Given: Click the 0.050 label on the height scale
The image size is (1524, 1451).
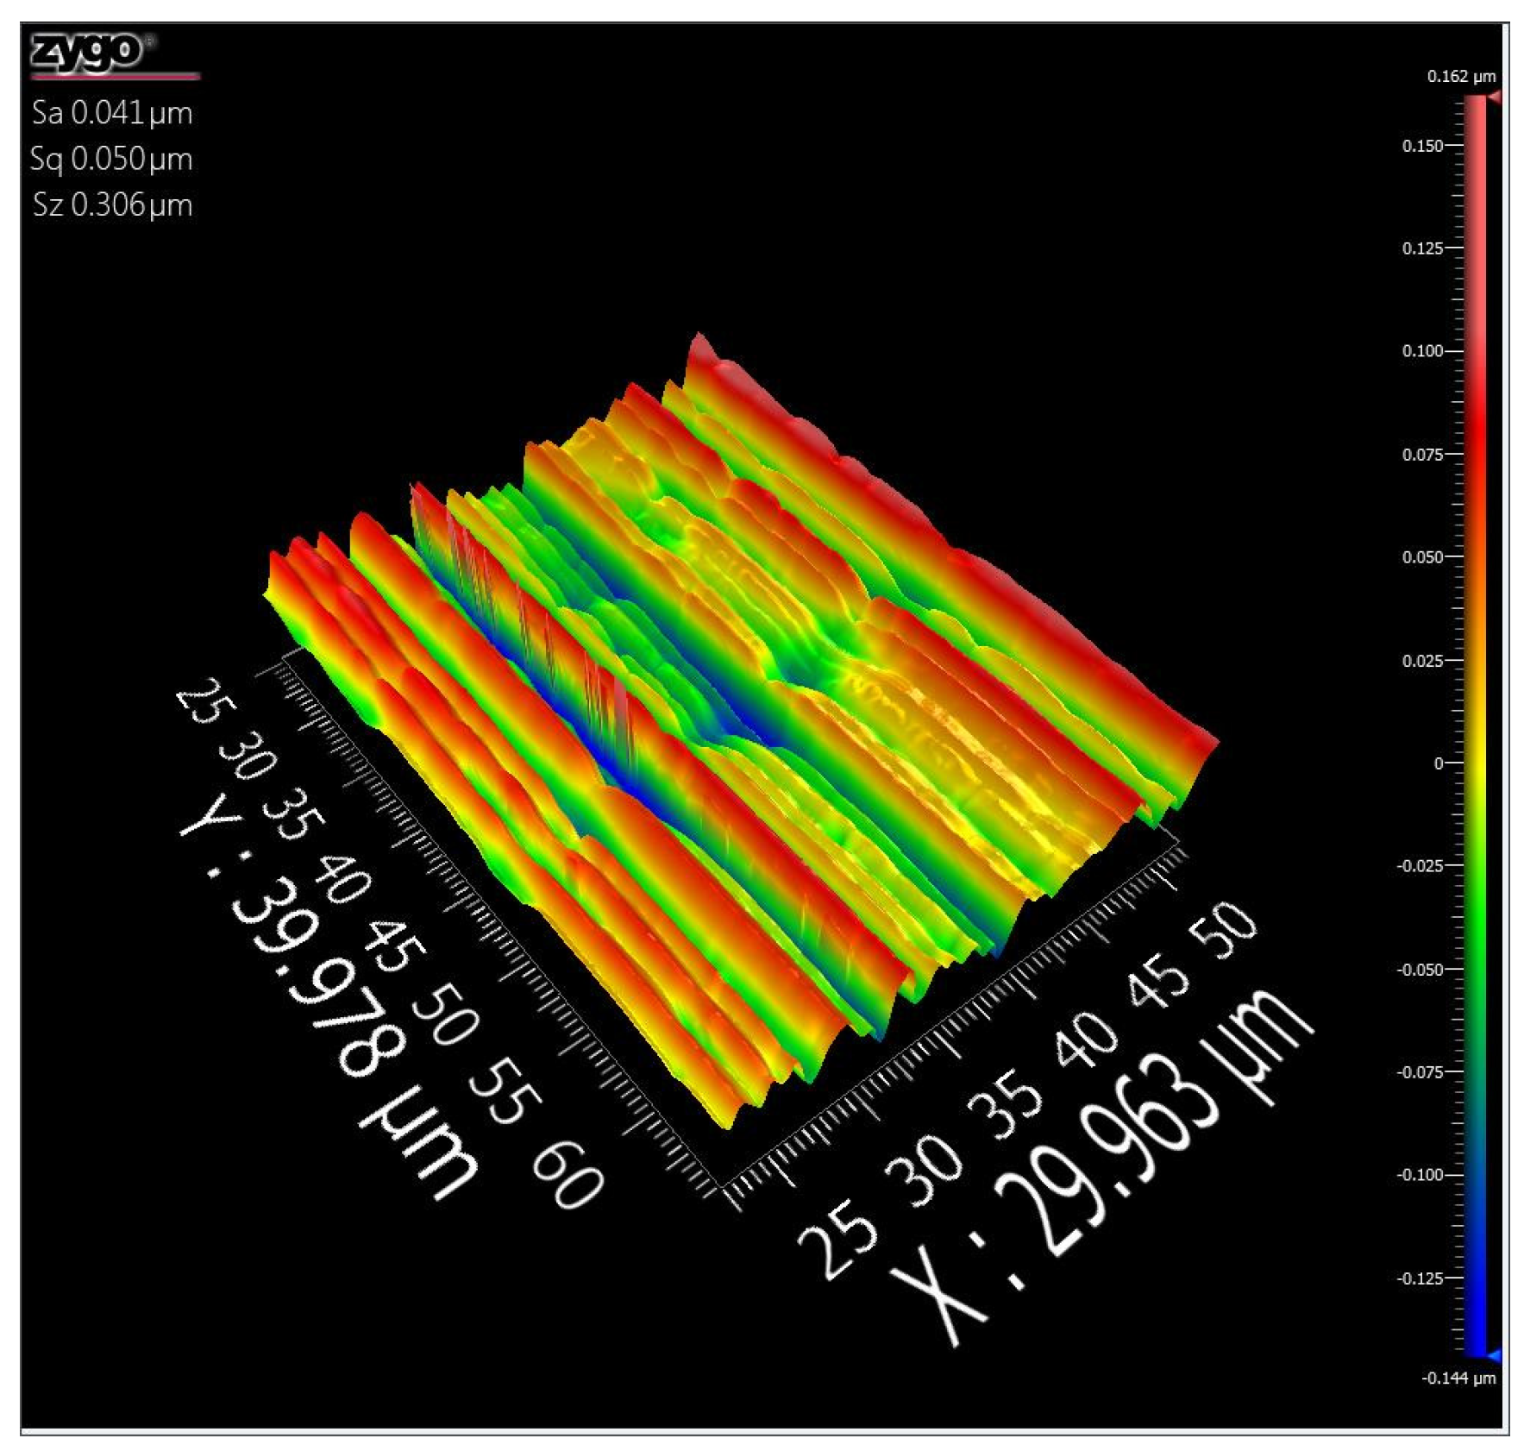Looking at the screenshot, I should pyautogui.click(x=1422, y=557).
